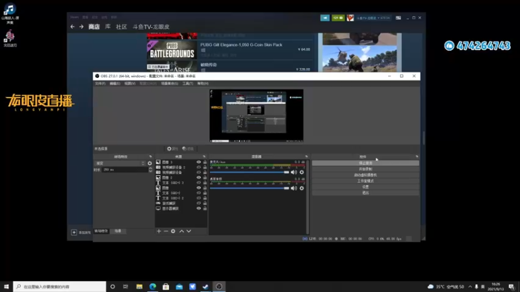The height and width of the screenshot is (292, 520).
Task: Open the 视图(V) menu in OBS
Action: coord(129,84)
